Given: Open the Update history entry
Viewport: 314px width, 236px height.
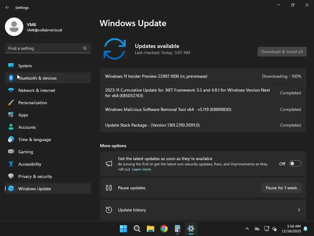Looking at the screenshot, I should point(203,210).
